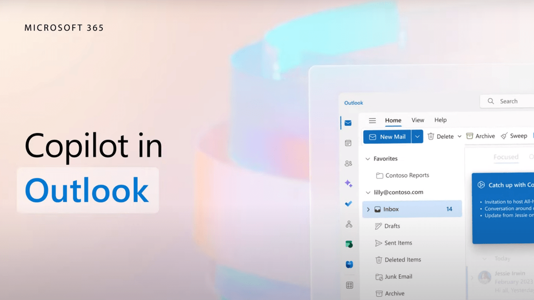Open the Help tab
The image size is (534, 300).
[441, 120]
